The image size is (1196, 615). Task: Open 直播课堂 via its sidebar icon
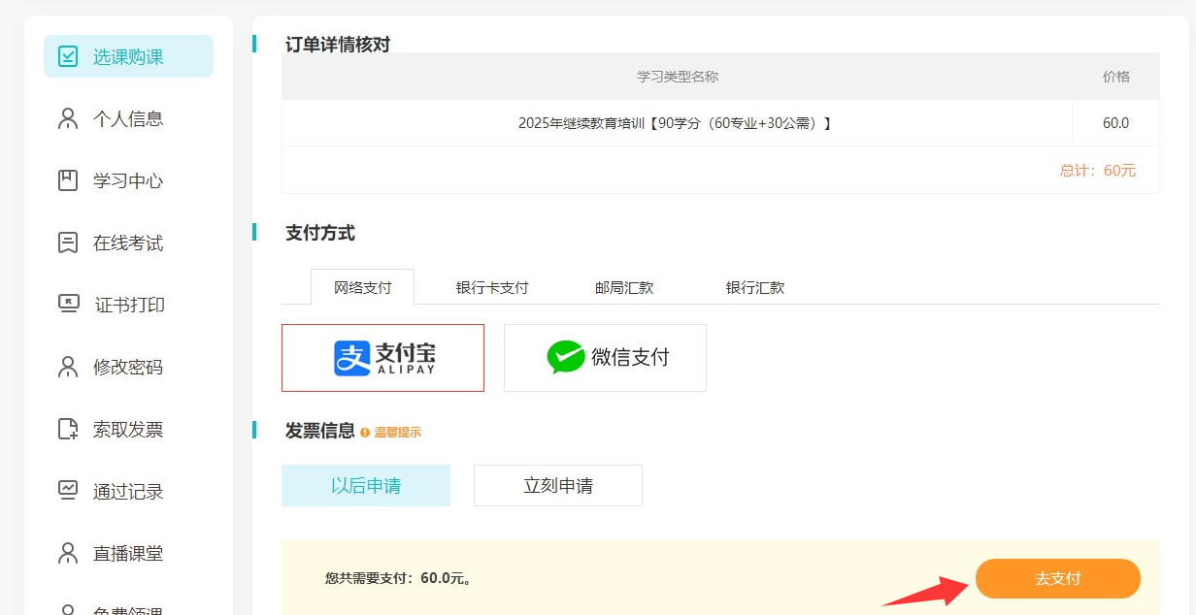pos(66,553)
